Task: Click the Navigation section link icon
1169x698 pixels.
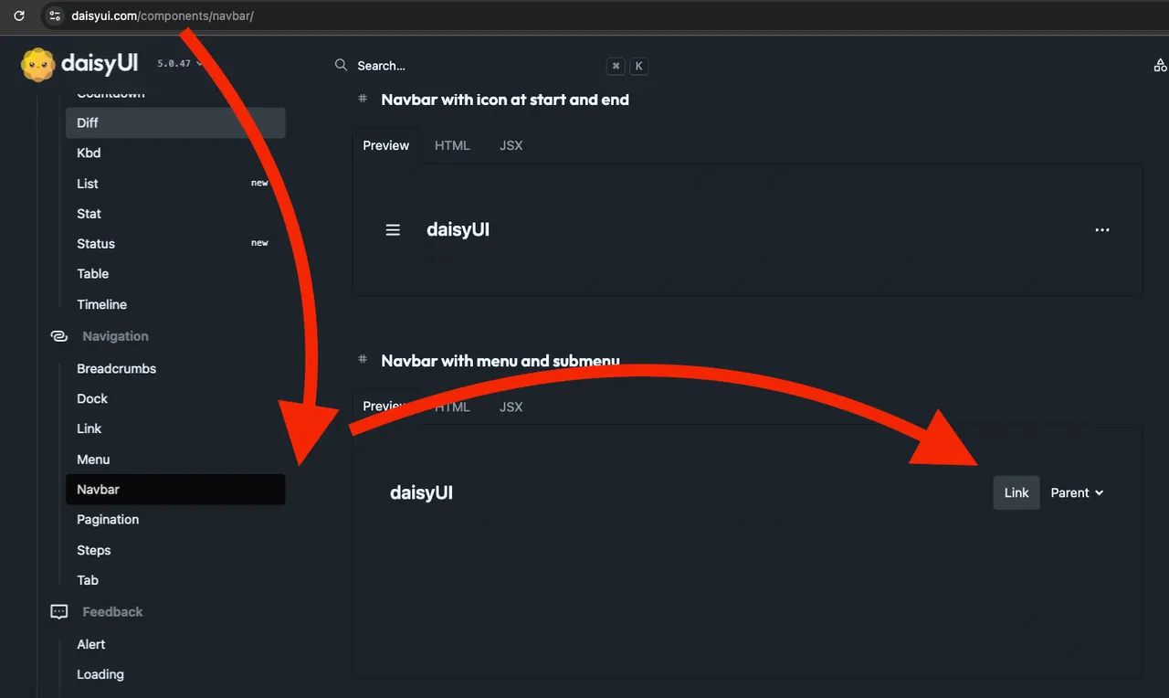Action: 59,336
